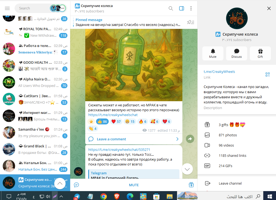Open Alpha Naira O... chat

[35, 82]
